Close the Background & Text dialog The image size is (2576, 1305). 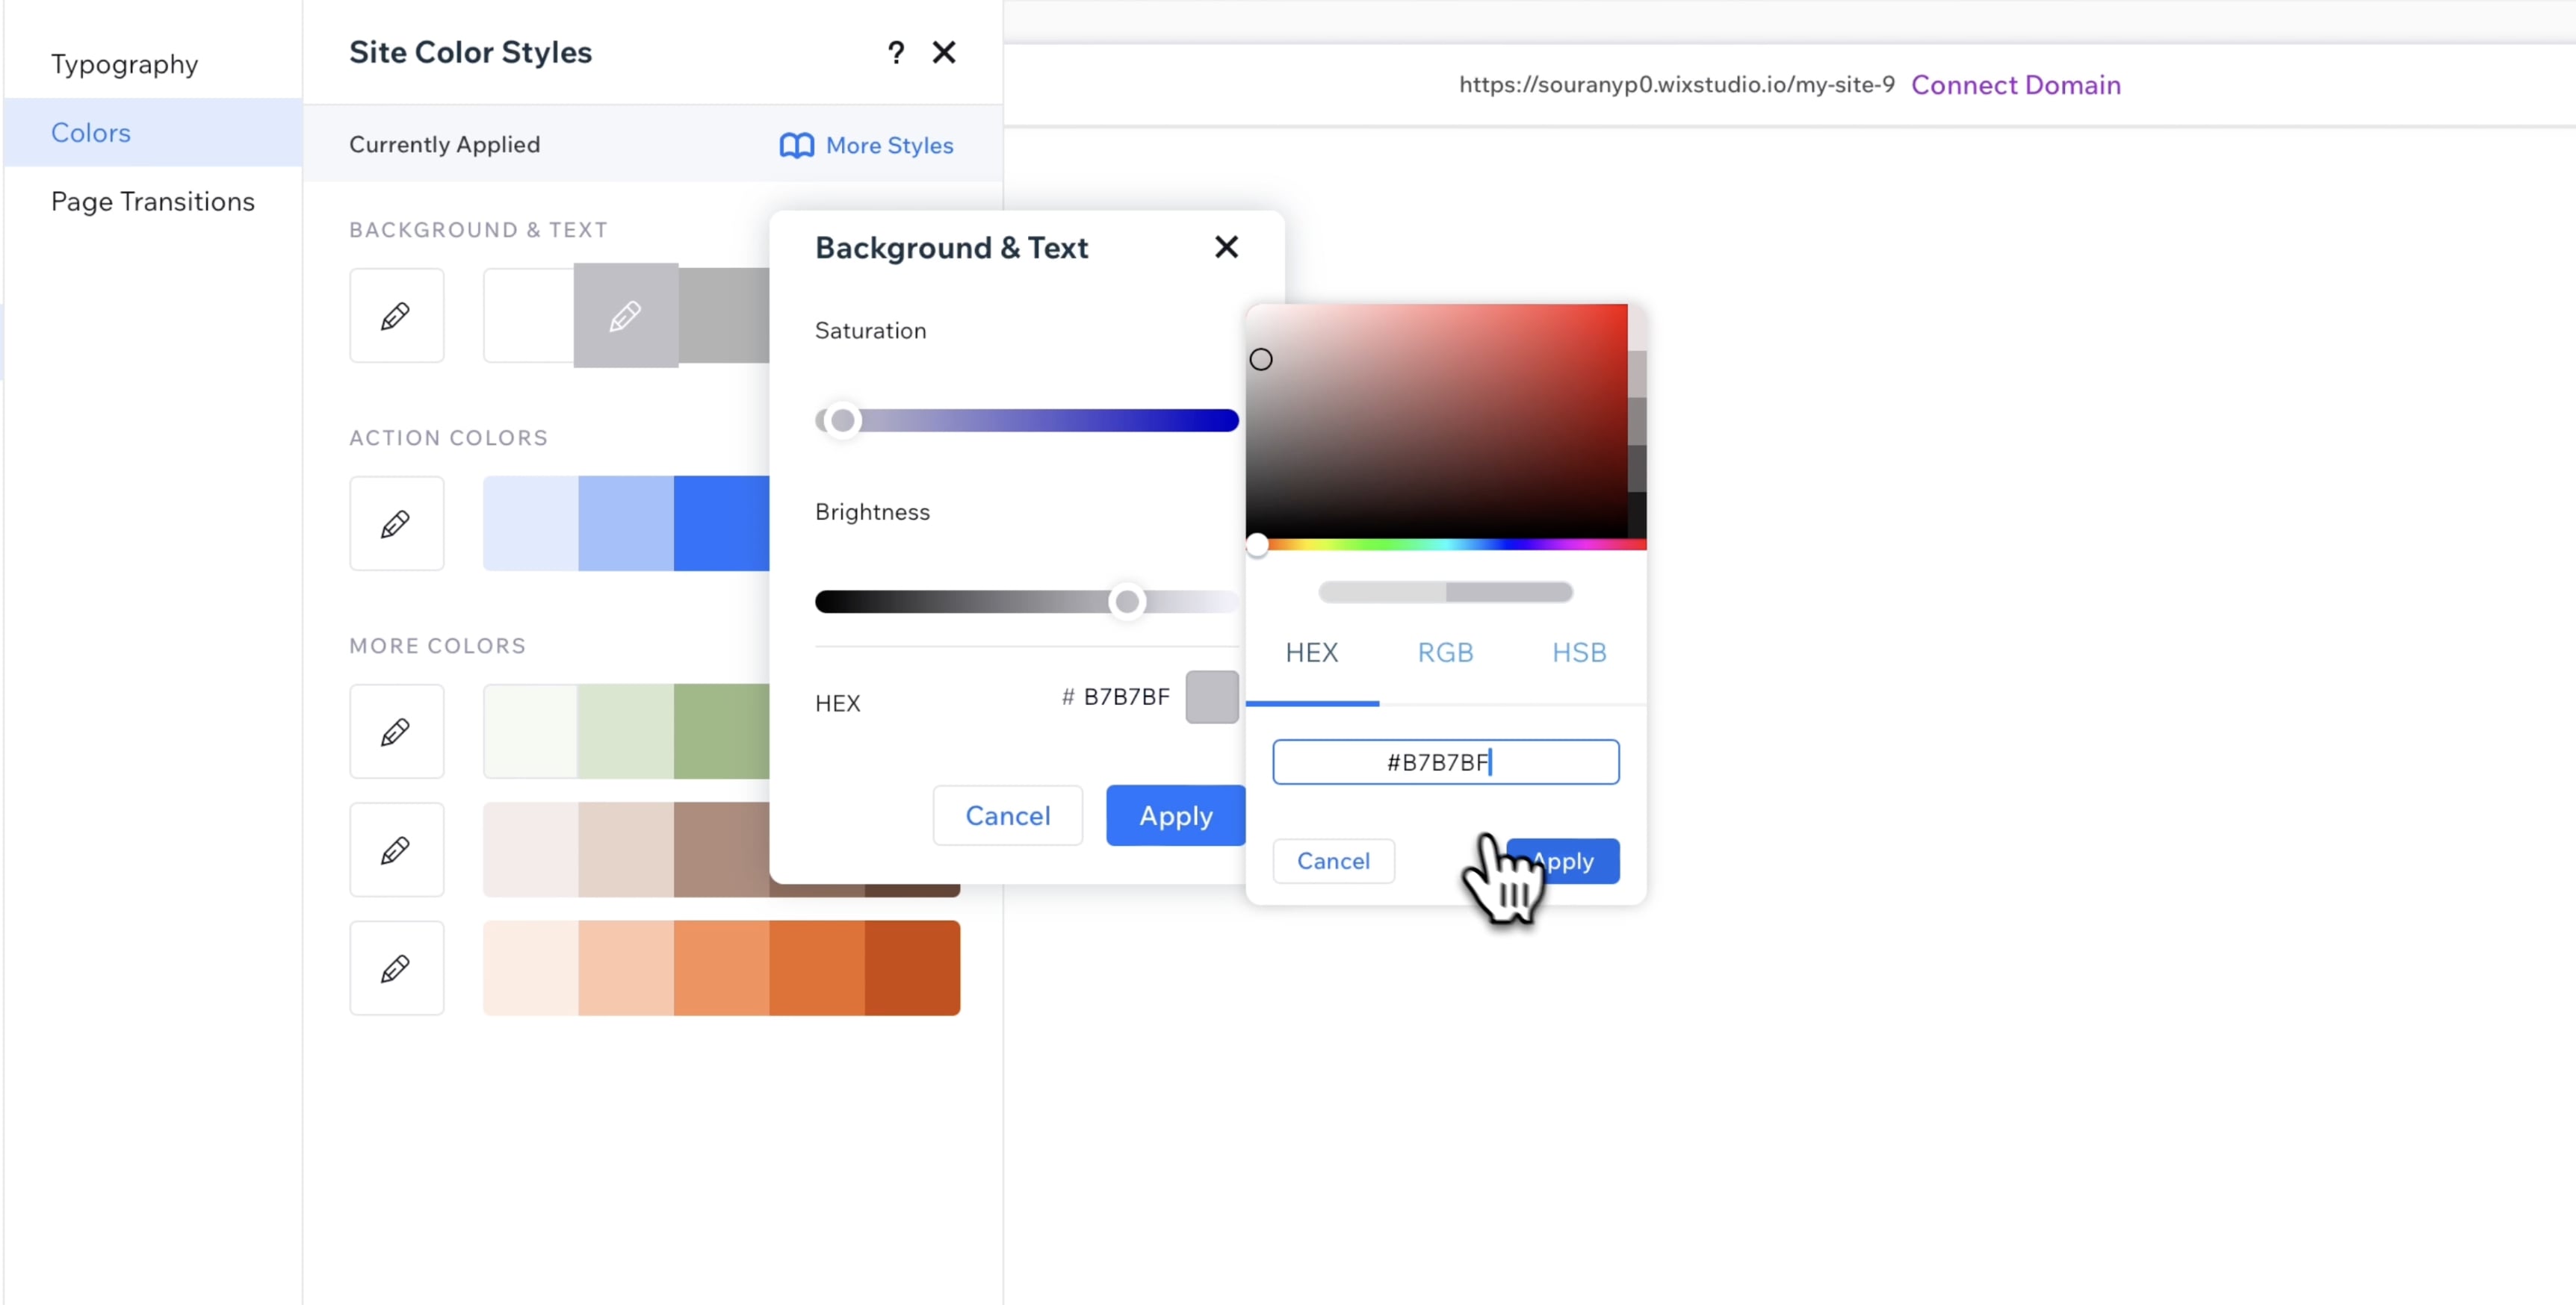(x=1227, y=247)
